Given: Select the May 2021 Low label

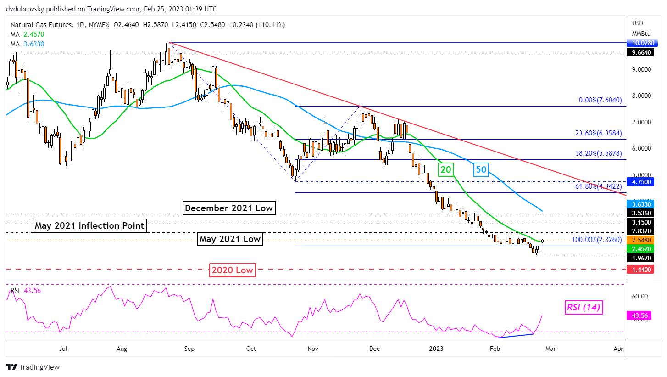Looking at the screenshot, I should coord(230,239).
